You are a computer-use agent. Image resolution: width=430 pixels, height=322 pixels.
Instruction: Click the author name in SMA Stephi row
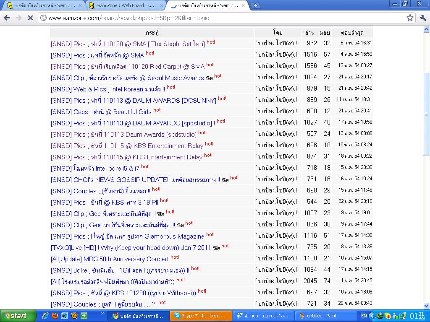pyautogui.click(x=276, y=43)
